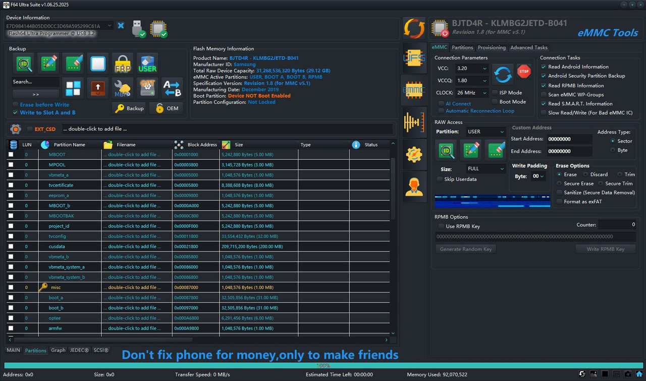Toggle Write to Slot A and B
The image size is (646, 381).
pyautogui.click(x=15, y=112)
